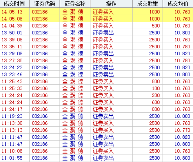193x162 pixels.
Task: Select code 002186 in the 13:23:46 row
Action: coord(40,74)
